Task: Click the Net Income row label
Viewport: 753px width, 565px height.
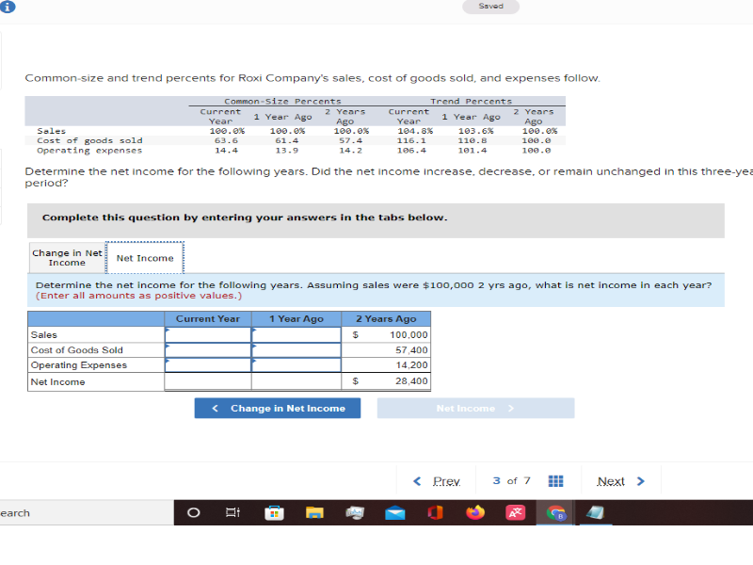Action: [57, 382]
